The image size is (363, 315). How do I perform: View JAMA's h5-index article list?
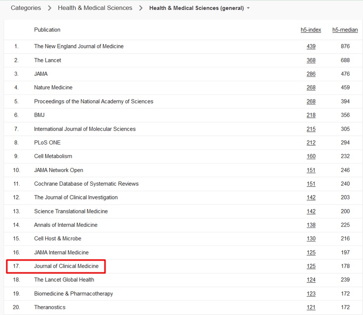(311, 74)
